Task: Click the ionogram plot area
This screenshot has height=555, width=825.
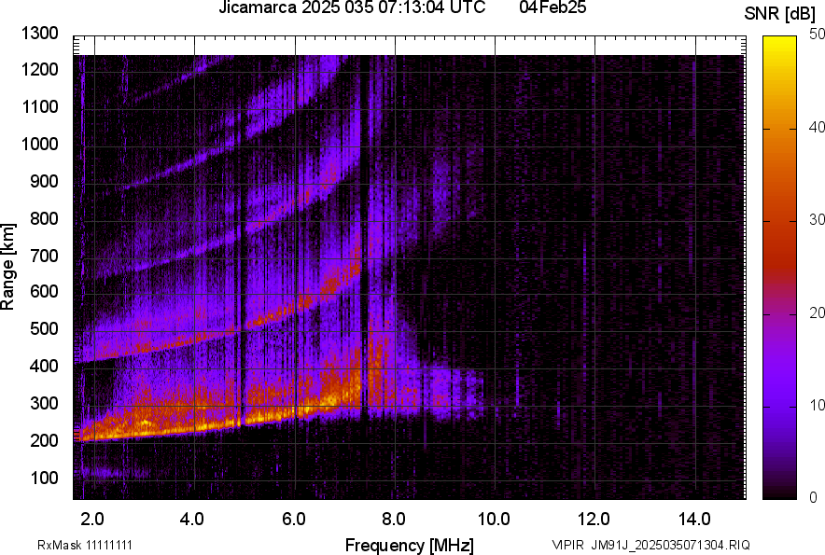Action: point(410,268)
